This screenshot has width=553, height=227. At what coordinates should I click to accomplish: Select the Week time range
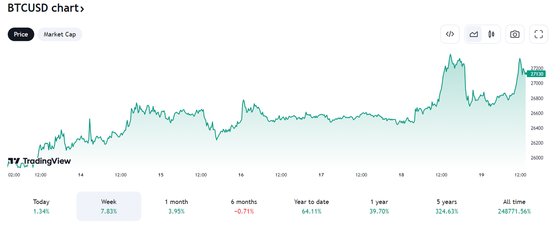[x=109, y=206]
